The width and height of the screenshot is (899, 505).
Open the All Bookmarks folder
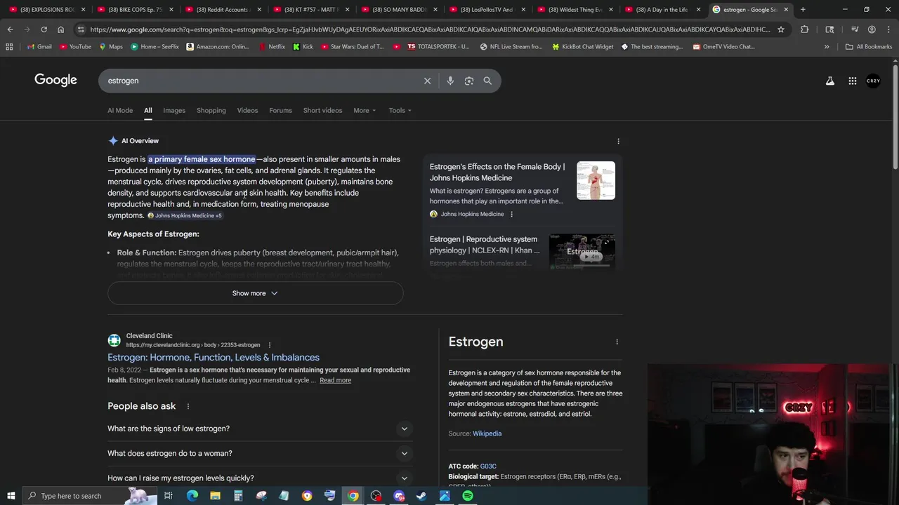pos(869,47)
